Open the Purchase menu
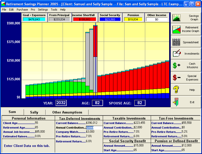The height and width of the screenshot is (154, 202). pyautogui.click(x=22, y=10)
